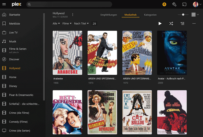The image size is (203, 137).
Task: Click the SchleFaZ library film icon
Action: (4, 104)
